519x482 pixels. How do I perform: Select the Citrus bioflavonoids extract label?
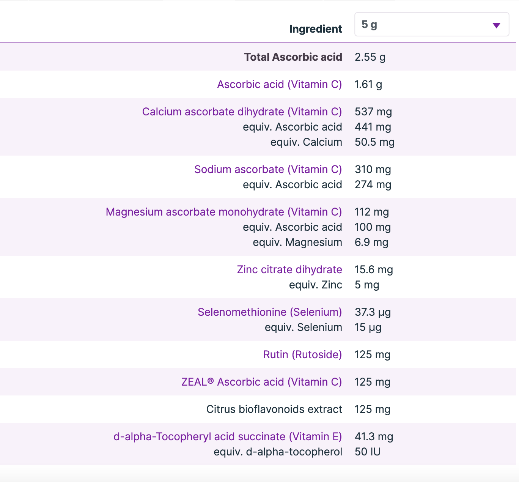pos(274,409)
